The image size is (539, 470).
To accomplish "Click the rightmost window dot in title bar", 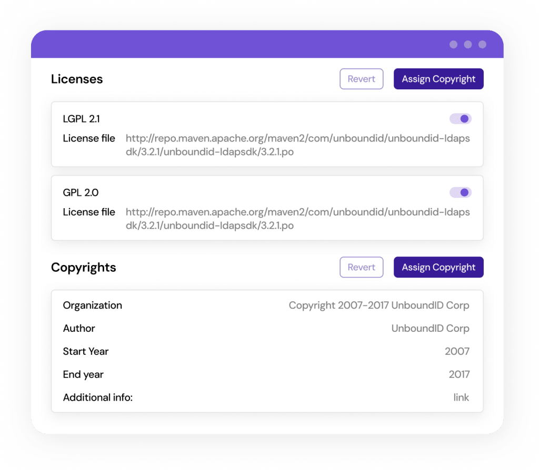I will (x=482, y=45).
